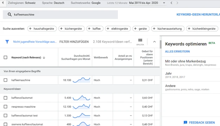220x126 pixels.
Task: Click the back arrow at top left
Action: (3, 3)
